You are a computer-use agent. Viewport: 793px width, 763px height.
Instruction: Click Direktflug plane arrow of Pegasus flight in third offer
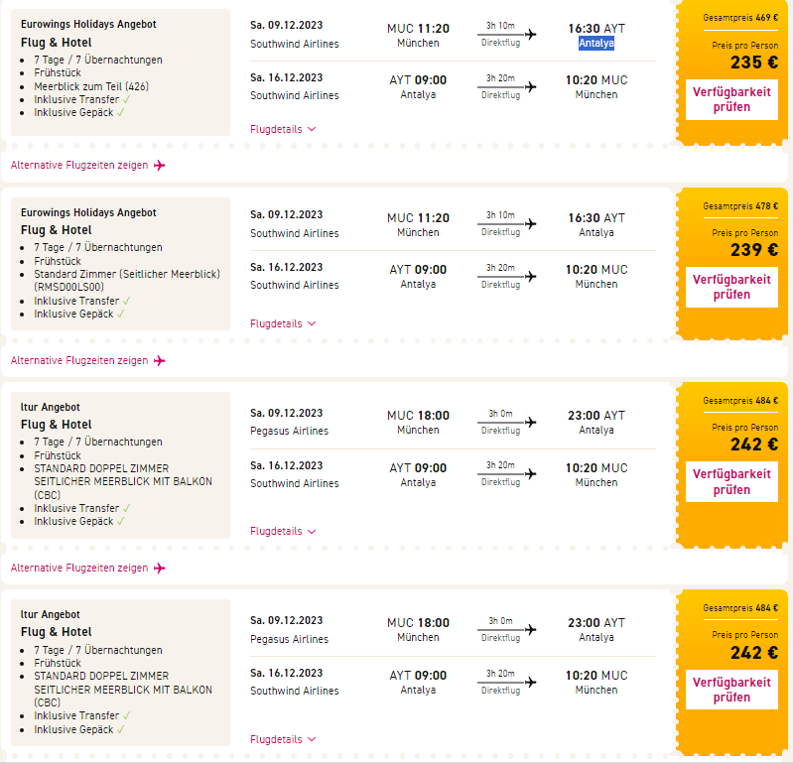click(x=530, y=422)
